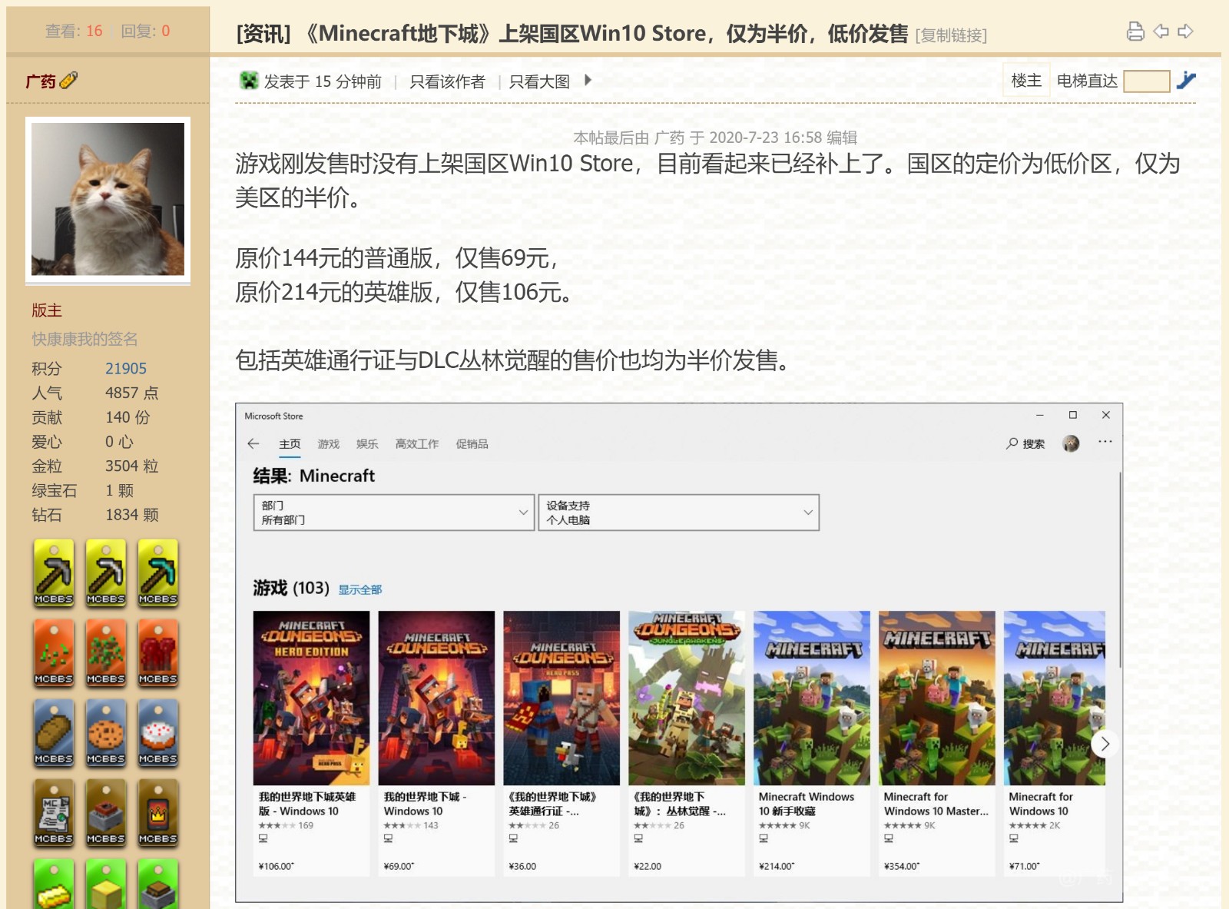Select the 游戏 tab in Store
The image size is (1229, 909).
[329, 444]
